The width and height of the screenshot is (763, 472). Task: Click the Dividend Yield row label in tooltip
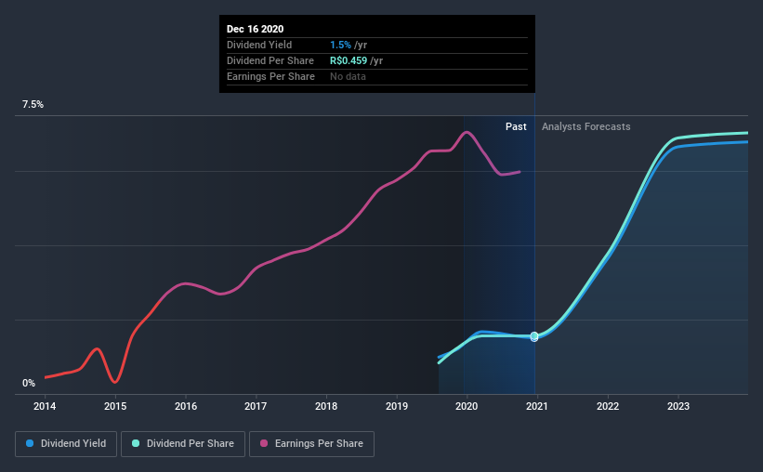(259, 46)
